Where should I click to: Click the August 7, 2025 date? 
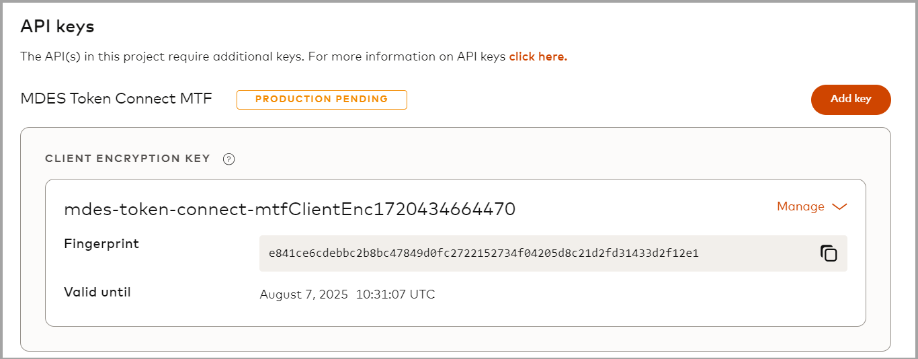click(x=304, y=294)
